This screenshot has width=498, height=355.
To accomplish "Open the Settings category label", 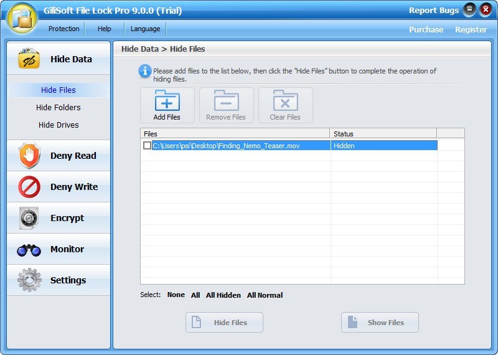I will 68,280.
